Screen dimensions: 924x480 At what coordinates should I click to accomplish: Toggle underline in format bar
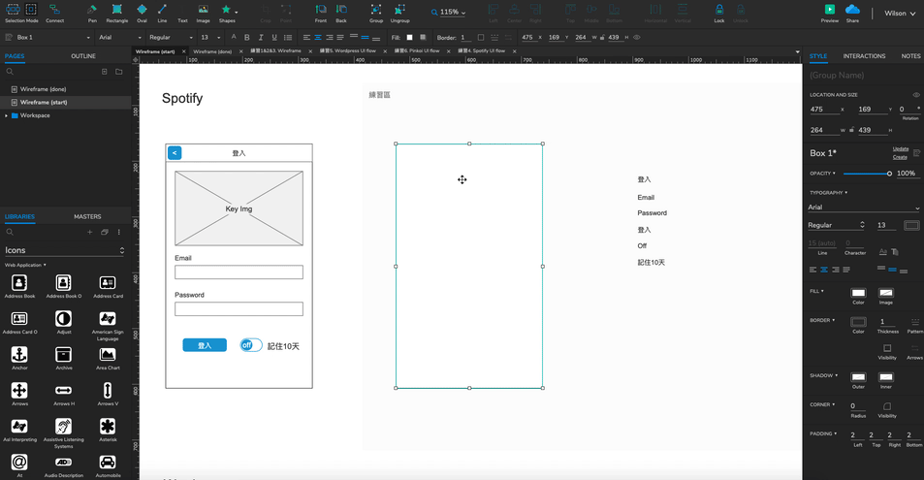(x=274, y=37)
